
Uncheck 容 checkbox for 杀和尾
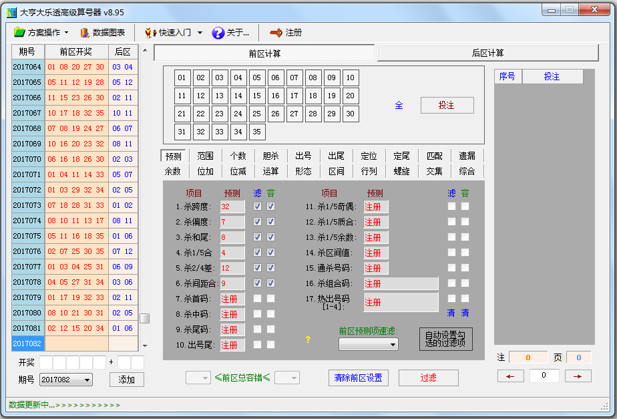click(x=270, y=237)
